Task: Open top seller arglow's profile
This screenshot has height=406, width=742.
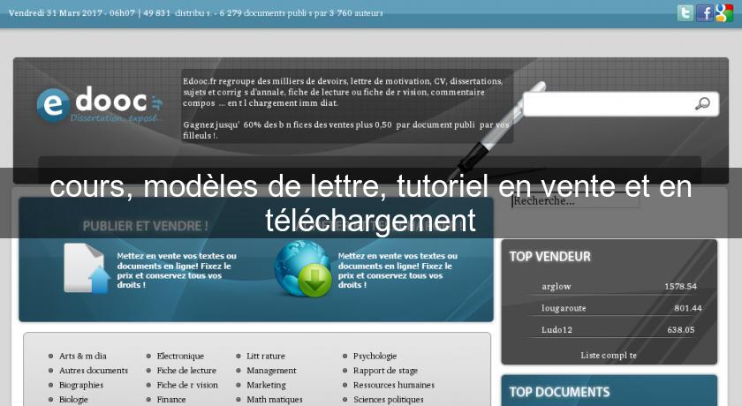Action: coord(556,287)
